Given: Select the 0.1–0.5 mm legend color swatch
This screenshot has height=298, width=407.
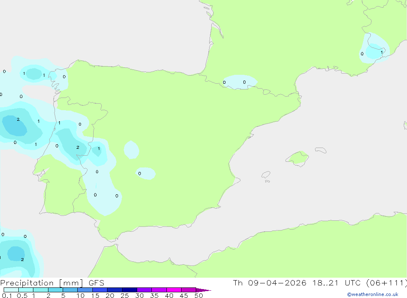Looking at the screenshot, I should [x=11, y=290].
